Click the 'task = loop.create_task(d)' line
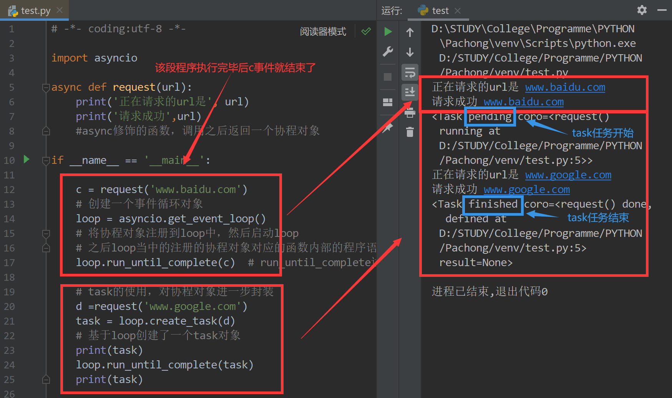The image size is (672, 398). click(155, 321)
